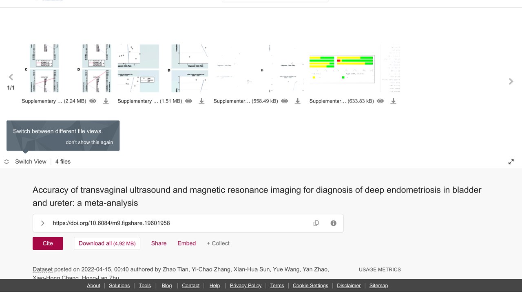Open the 558.49 kB file thumbnail
Screen dimensions: 522x293
point(259,68)
